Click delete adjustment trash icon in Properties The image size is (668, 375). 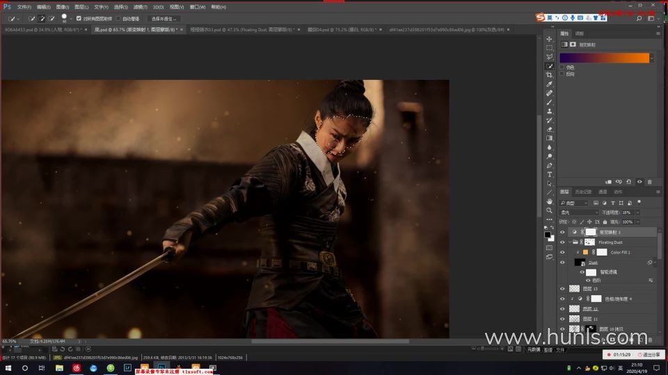point(650,182)
